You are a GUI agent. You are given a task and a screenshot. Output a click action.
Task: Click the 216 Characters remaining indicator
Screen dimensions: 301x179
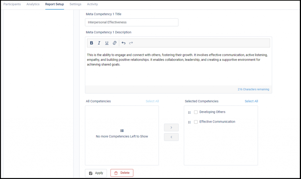click(x=253, y=89)
